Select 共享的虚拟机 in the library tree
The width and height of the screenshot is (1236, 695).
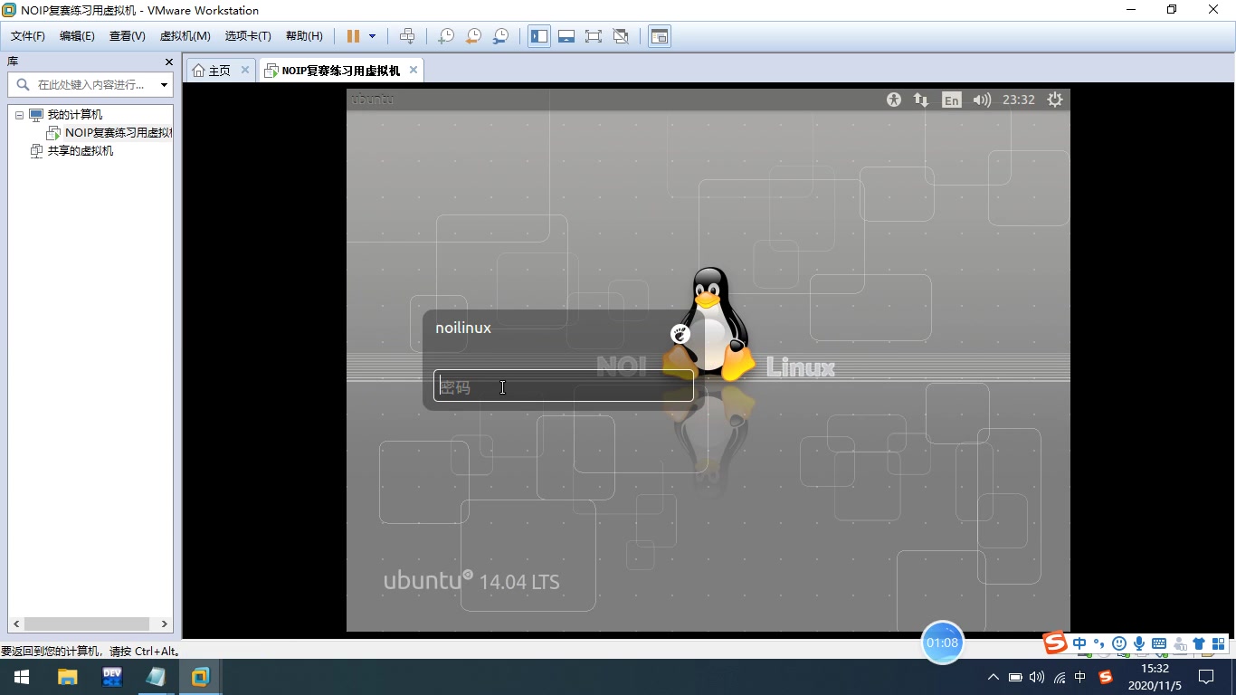(81, 151)
